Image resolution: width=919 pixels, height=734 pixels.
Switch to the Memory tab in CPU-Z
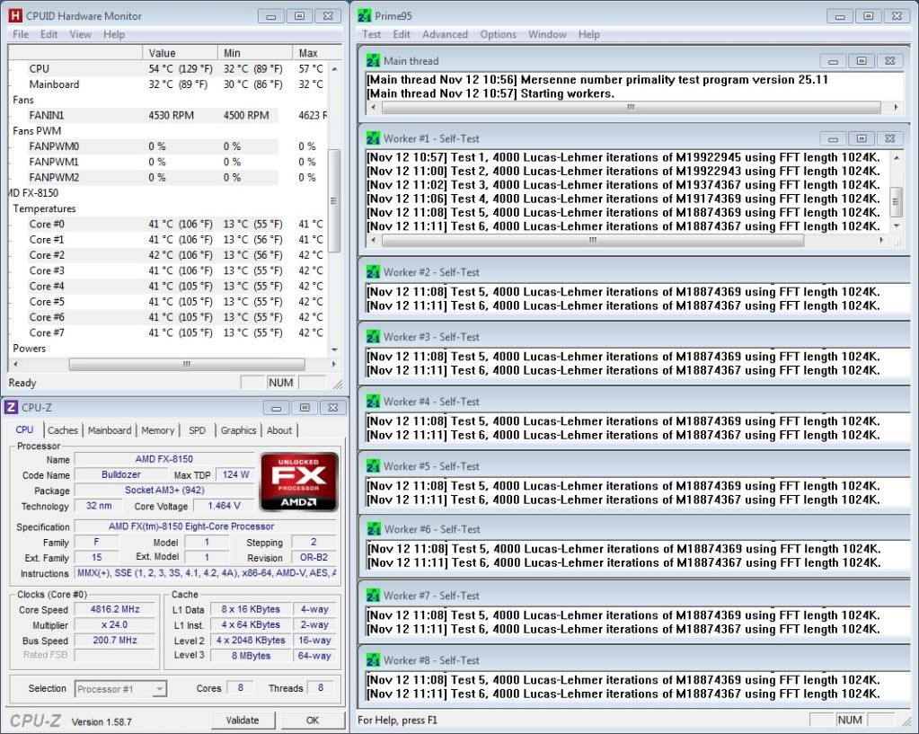point(157,430)
